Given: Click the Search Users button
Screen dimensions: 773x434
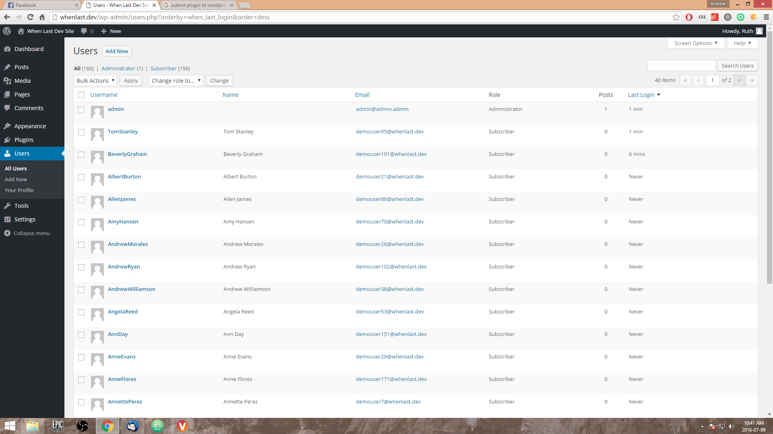Looking at the screenshot, I should (738, 66).
